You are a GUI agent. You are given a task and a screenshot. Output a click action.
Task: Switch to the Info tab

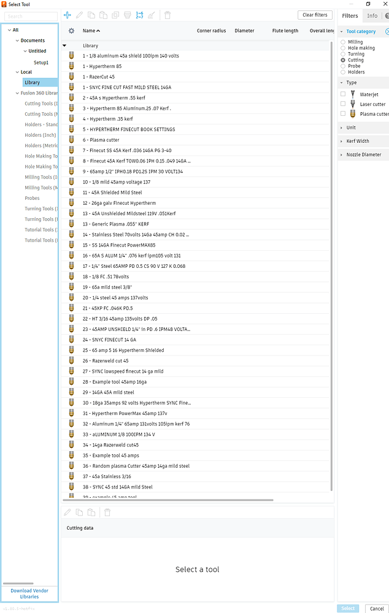coord(372,16)
